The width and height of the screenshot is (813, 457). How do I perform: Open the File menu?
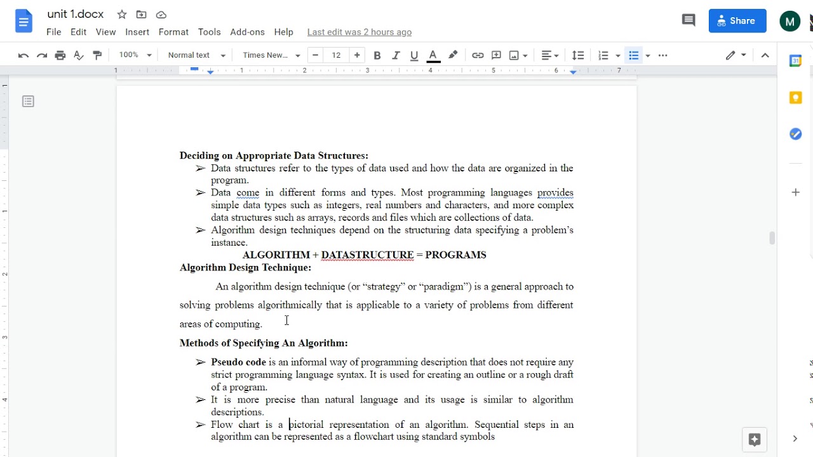coord(54,32)
